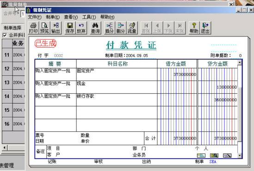Click debit amount 373000000 in first row
Viewport: 254px width, 171px height.
pos(185,74)
